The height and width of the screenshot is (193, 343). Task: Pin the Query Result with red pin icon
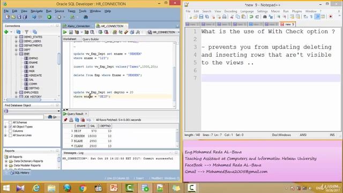click(65, 120)
